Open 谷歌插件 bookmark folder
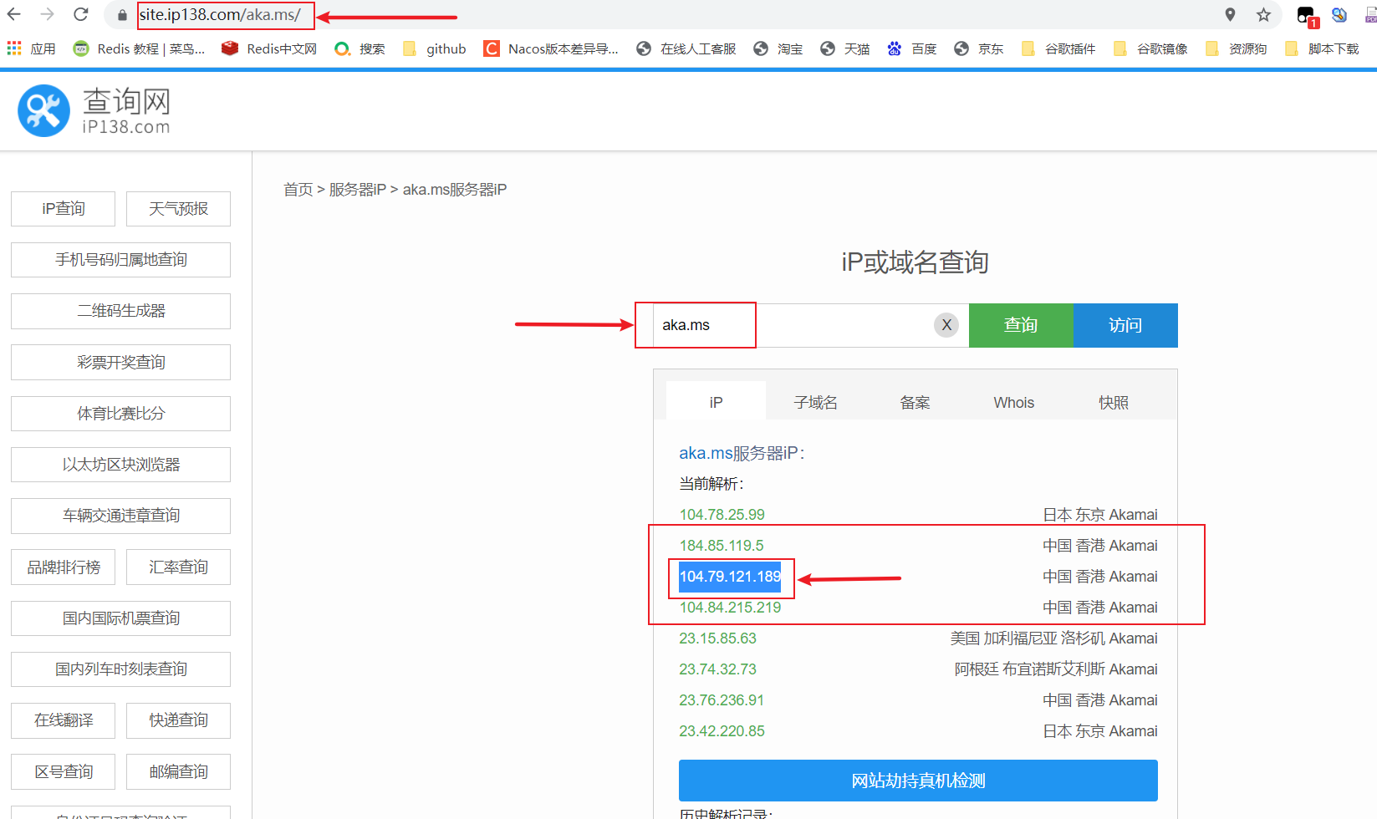 point(1058,48)
